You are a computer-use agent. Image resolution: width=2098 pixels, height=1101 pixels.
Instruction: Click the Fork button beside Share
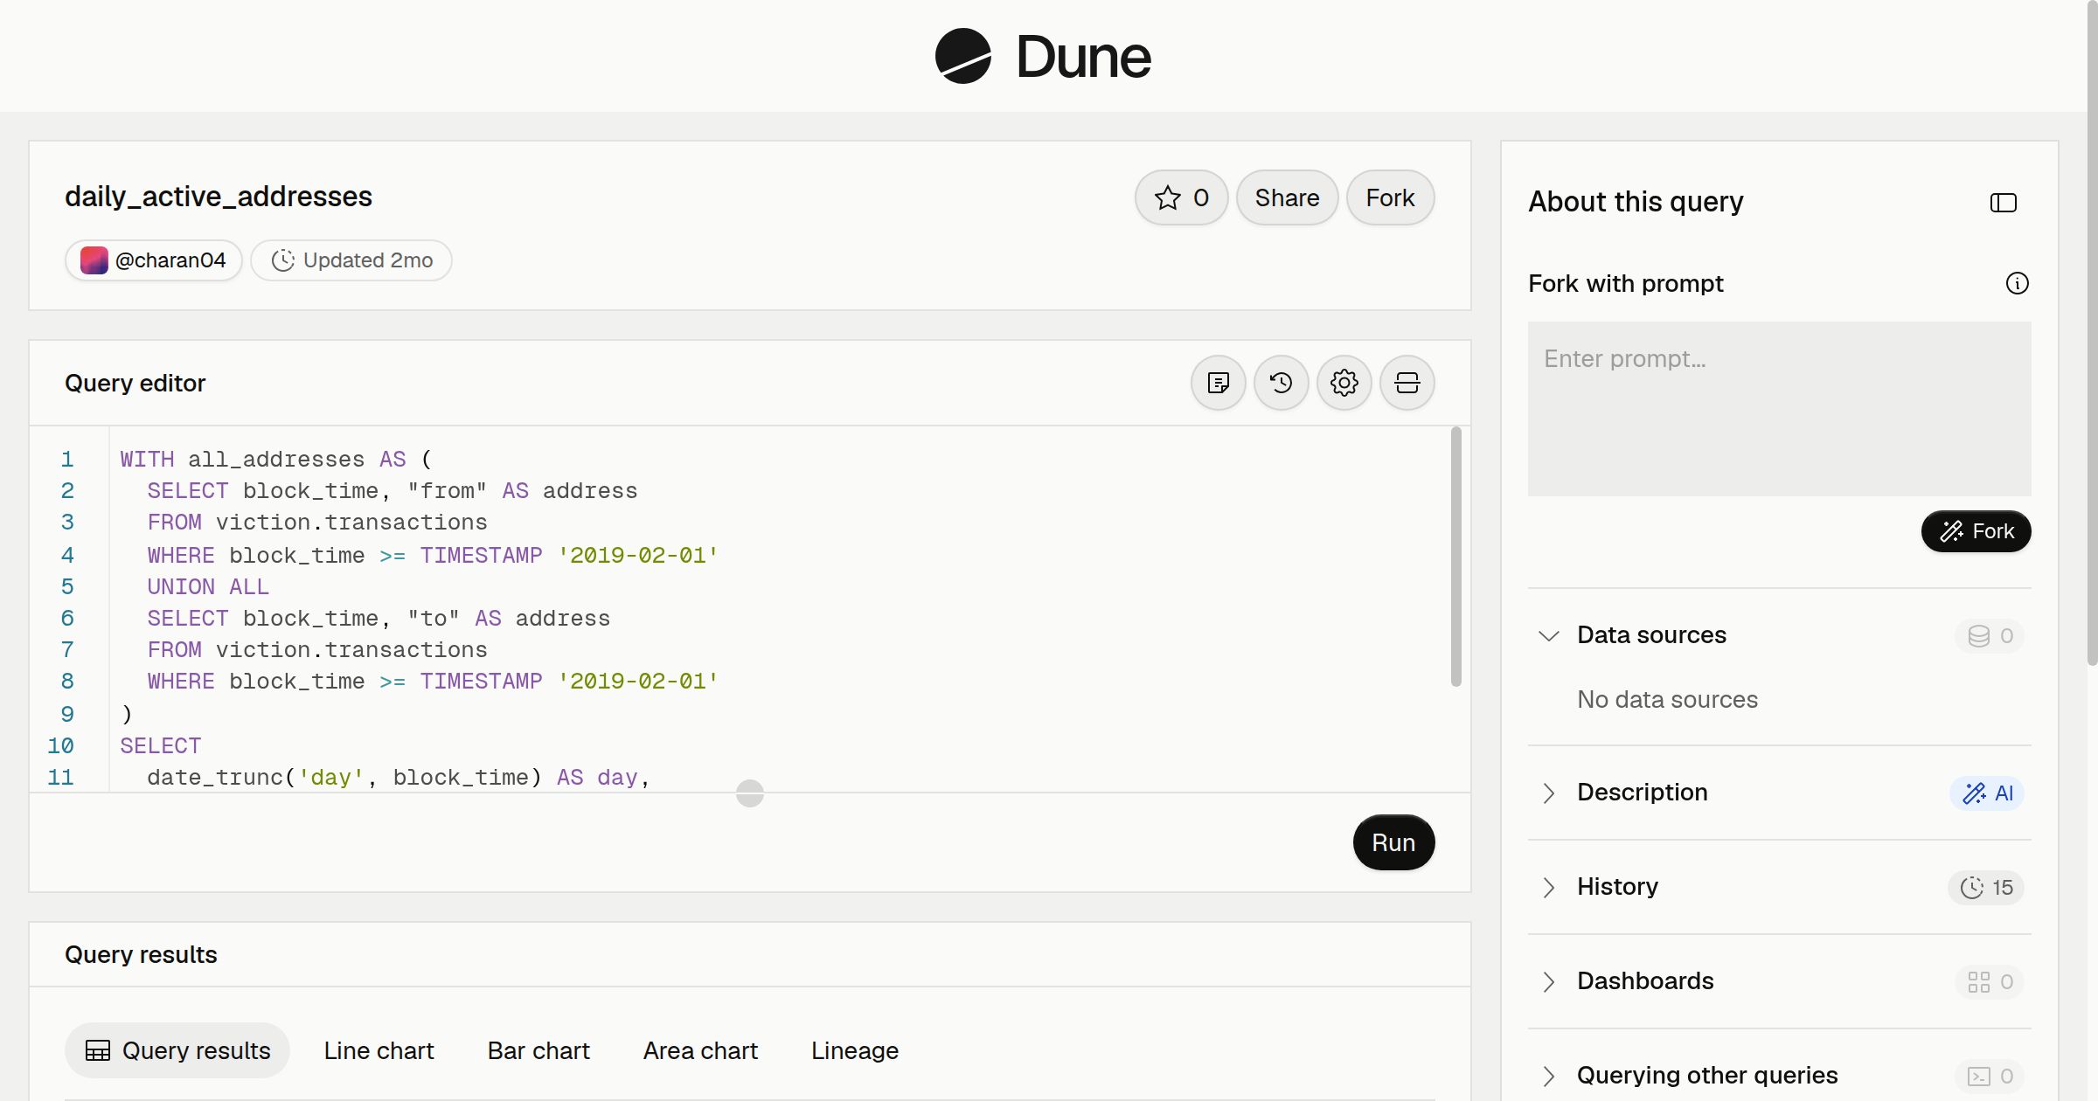(x=1390, y=197)
